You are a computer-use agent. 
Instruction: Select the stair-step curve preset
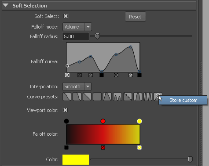click(x=128, y=97)
